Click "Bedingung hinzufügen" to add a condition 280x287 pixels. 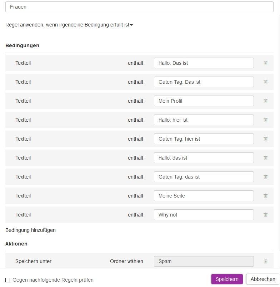pyautogui.click(x=30, y=230)
